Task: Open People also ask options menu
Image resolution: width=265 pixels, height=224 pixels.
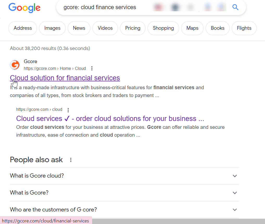Action: point(71,160)
